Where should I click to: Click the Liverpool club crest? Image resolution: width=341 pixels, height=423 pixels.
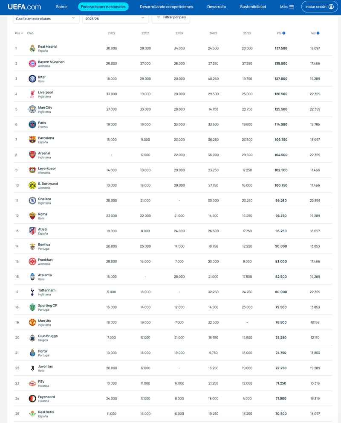(32, 94)
